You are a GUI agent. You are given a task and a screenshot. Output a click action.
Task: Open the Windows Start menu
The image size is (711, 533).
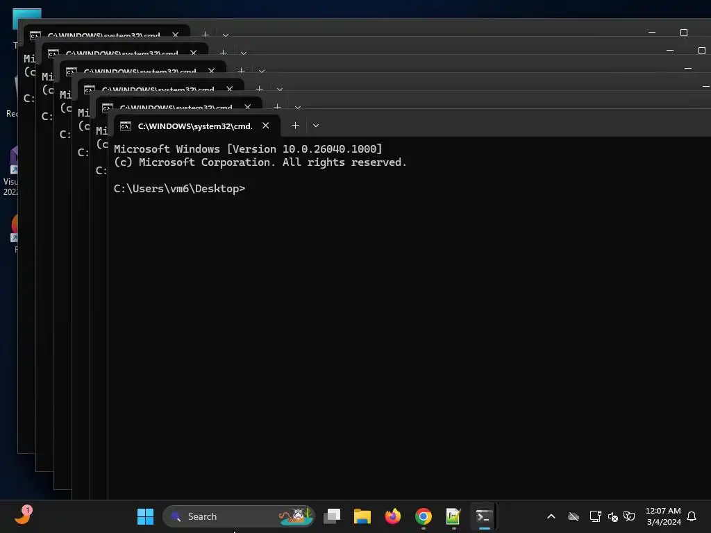point(145,516)
